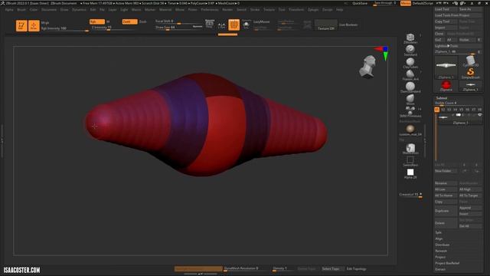Select the MaskLasso tool icon

[x=410, y=149]
